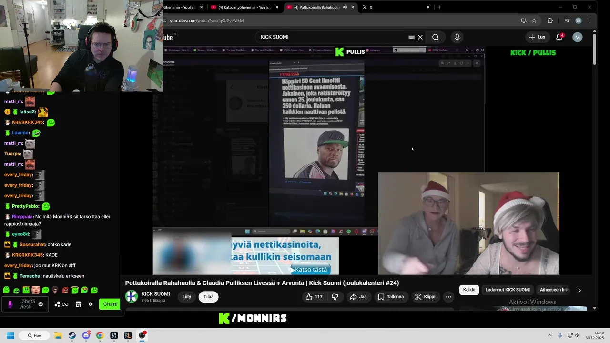
Task: Click the Luo create button
Action: click(537, 37)
